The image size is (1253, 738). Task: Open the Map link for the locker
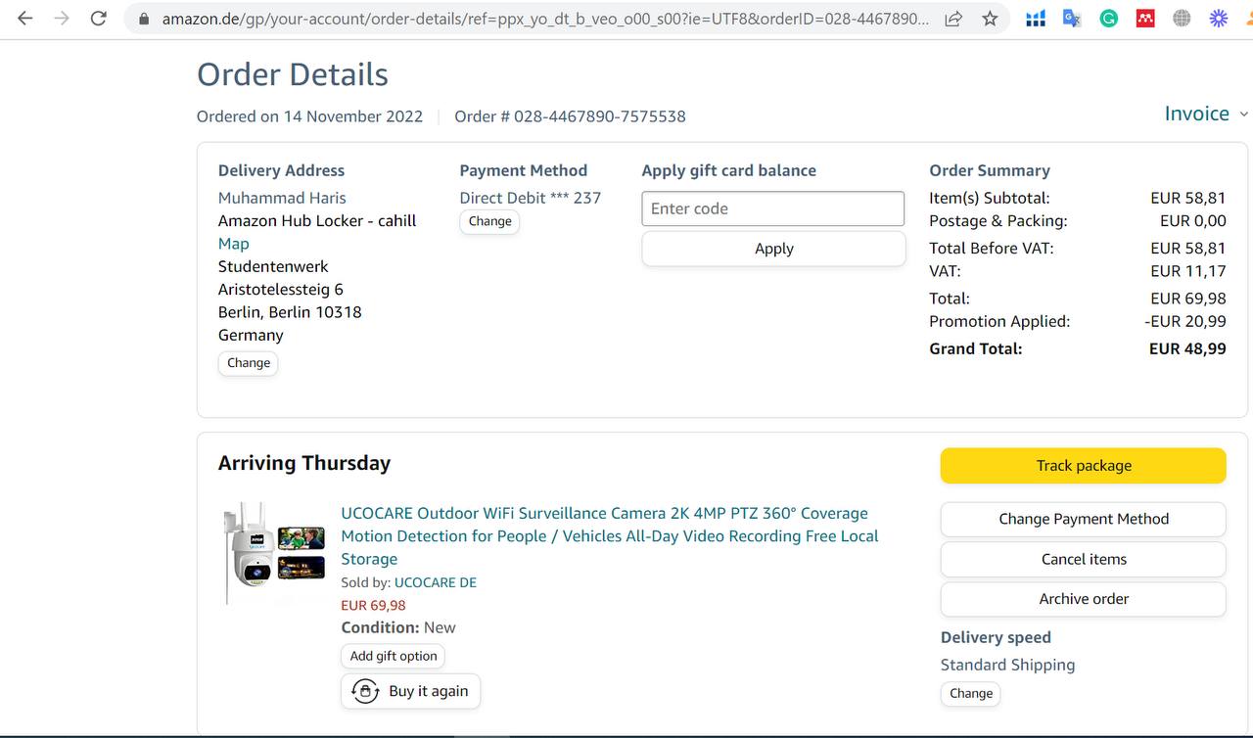(233, 244)
